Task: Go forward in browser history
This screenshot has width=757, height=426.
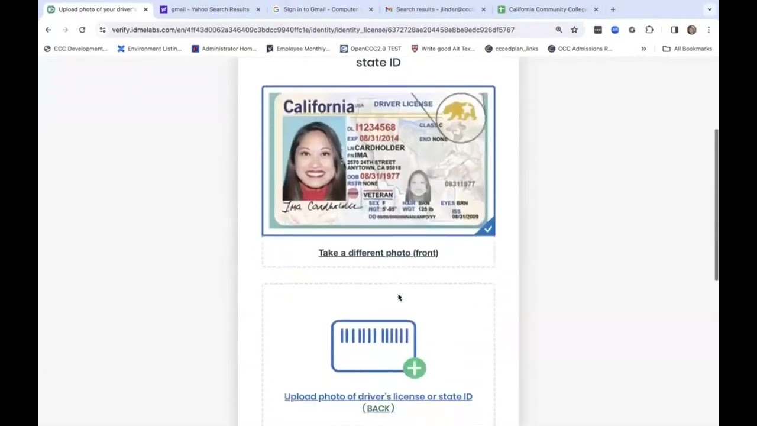Action: click(65, 30)
